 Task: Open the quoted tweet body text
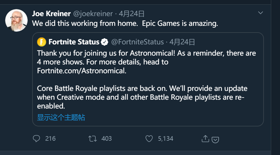[x=146, y=80]
